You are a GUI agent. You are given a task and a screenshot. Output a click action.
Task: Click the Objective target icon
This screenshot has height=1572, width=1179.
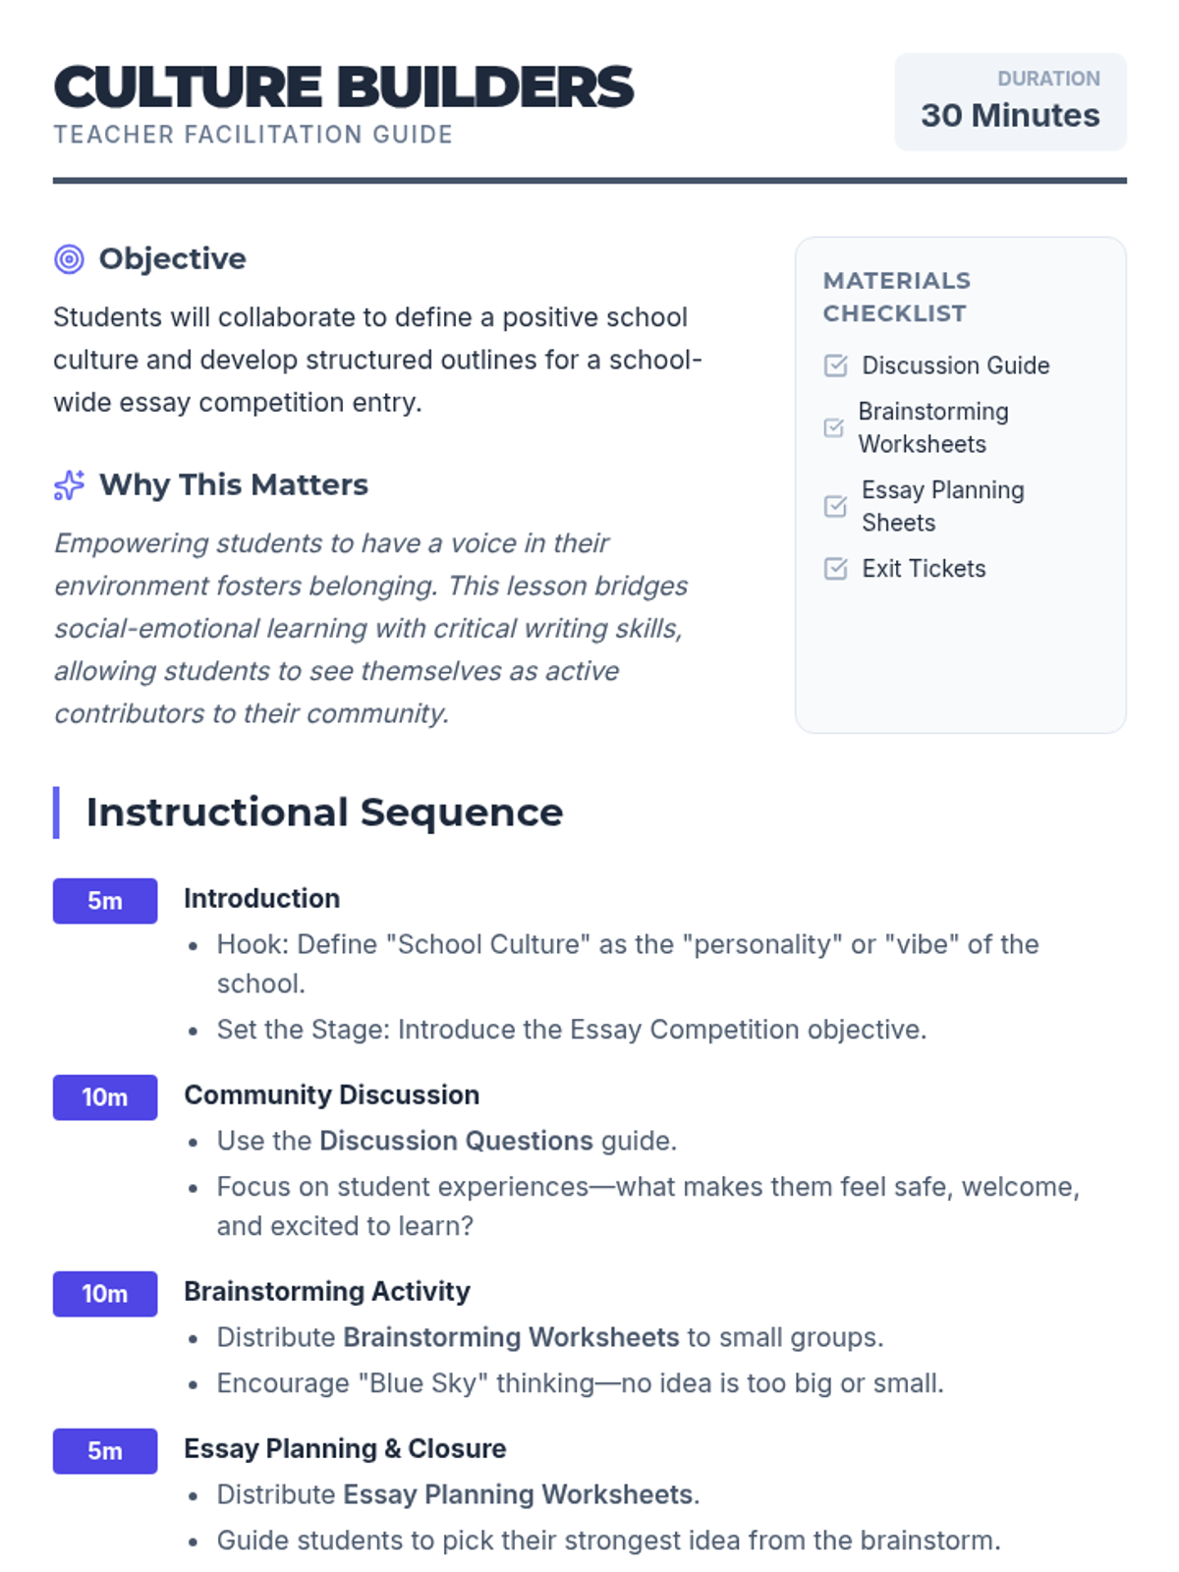pyautogui.click(x=69, y=259)
